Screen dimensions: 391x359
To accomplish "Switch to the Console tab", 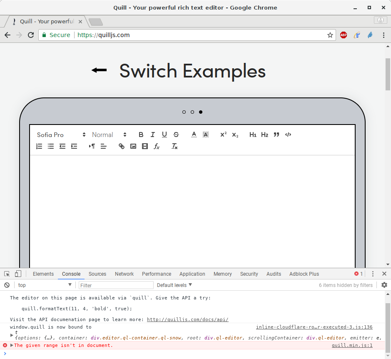I will click(x=71, y=274).
